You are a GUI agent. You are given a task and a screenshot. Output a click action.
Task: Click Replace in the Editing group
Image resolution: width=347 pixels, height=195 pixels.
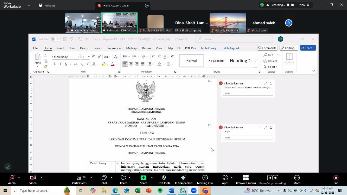[271, 61]
